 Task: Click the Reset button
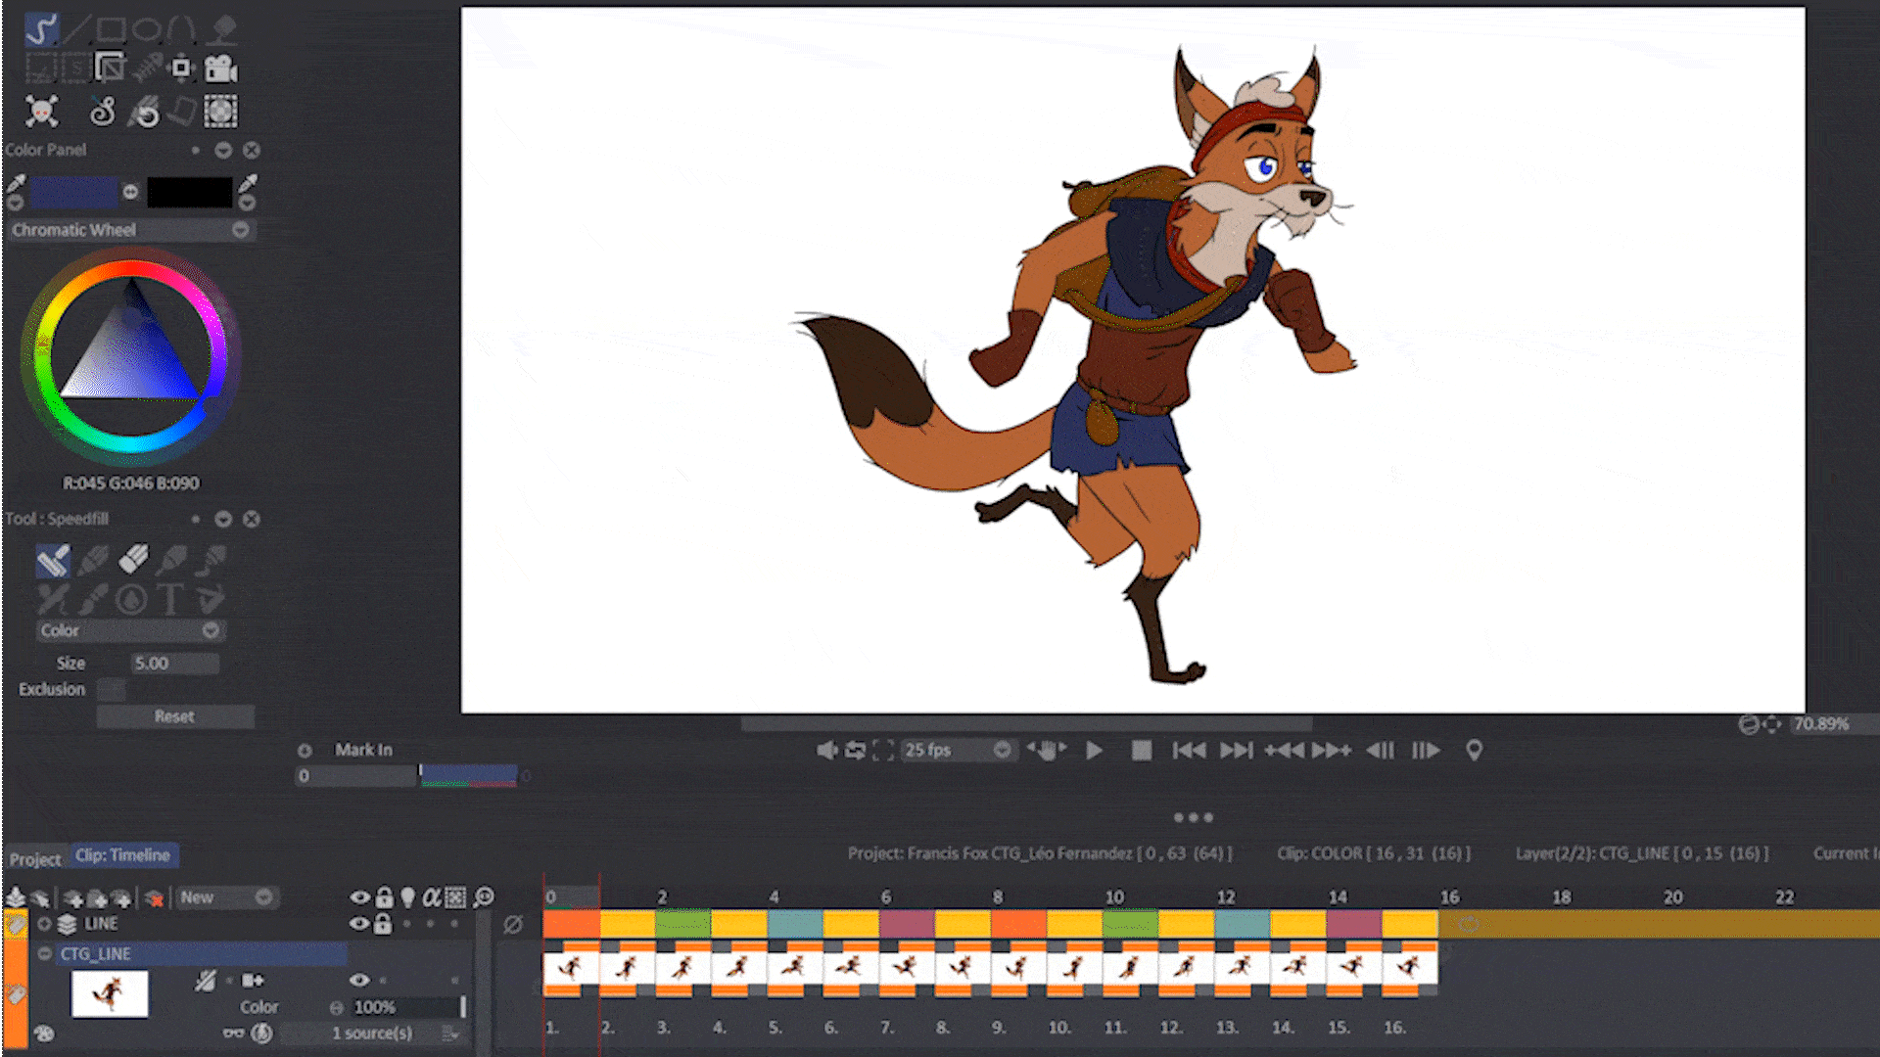pyautogui.click(x=174, y=716)
